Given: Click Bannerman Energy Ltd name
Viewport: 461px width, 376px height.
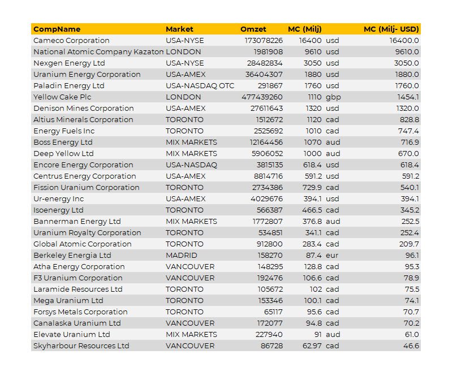Looking at the screenshot, I should coord(77,222).
